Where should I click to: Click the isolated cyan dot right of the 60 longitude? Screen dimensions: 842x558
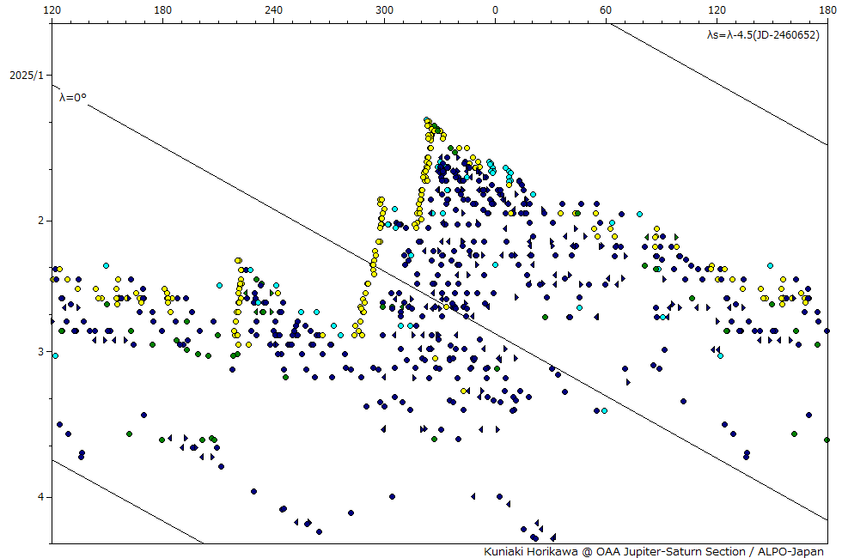(x=639, y=214)
